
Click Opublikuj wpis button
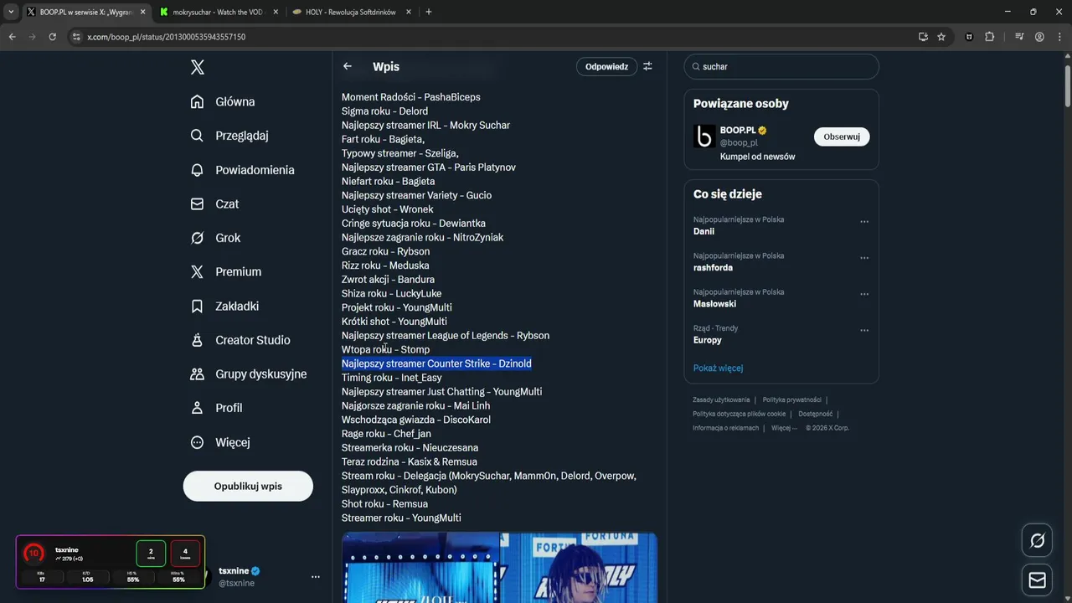click(248, 486)
